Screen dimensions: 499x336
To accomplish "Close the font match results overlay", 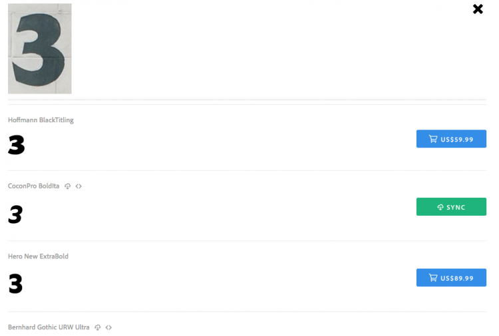I will coord(478,9).
